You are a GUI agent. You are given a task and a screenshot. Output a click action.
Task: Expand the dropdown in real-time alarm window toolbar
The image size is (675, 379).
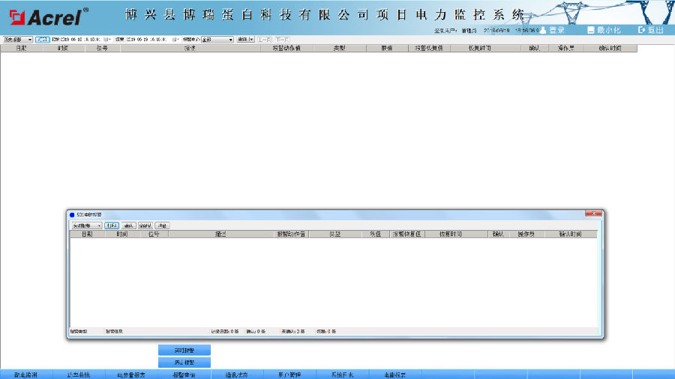point(86,225)
